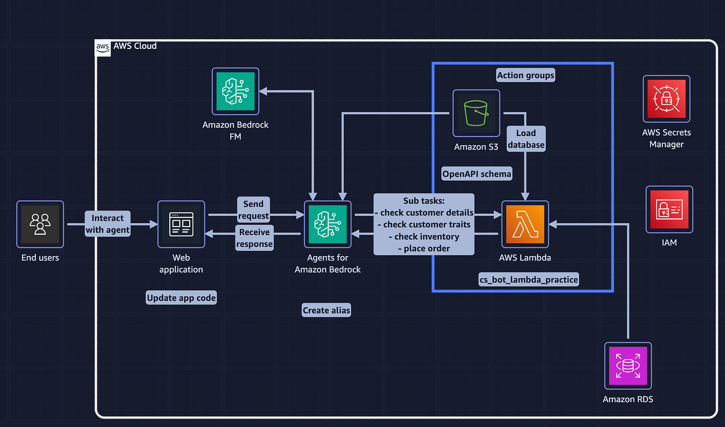Select the 'AWS Secrets Manager' caption
The image size is (725, 427).
666,139
